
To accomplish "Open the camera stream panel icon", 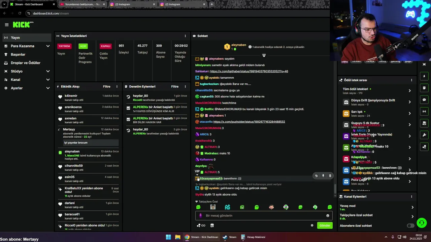I will click(x=424, y=123).
